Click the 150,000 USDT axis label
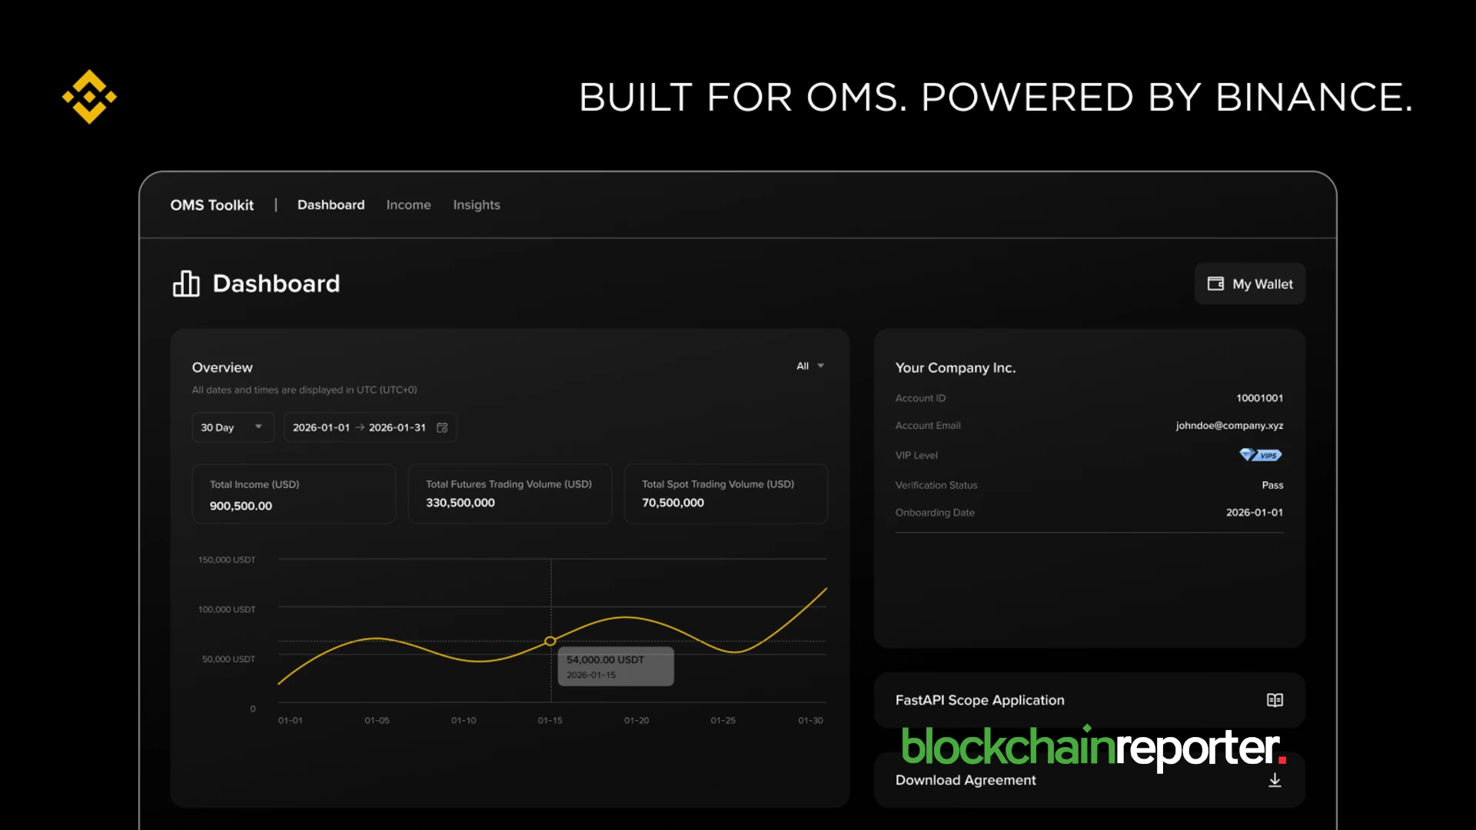 pyautogui.click(x=227, y=559)
